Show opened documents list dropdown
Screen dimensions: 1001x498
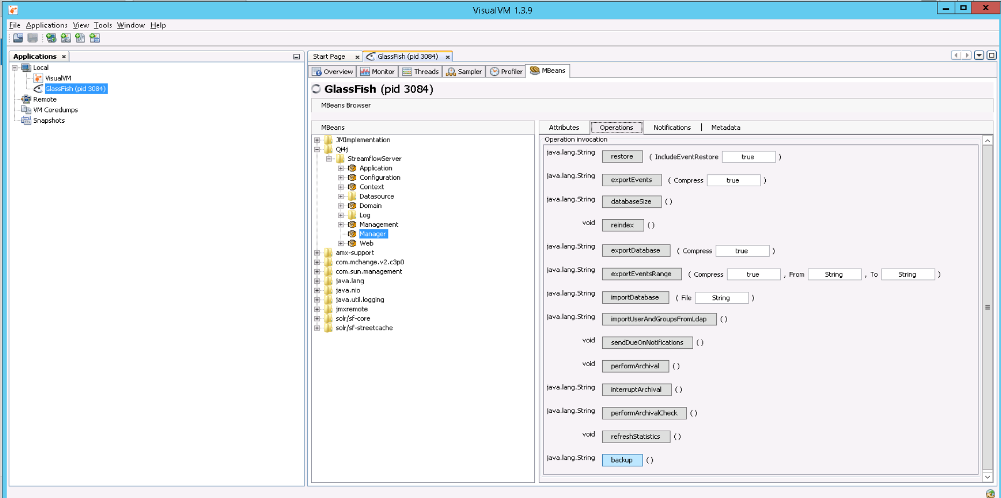pos(979,55)
